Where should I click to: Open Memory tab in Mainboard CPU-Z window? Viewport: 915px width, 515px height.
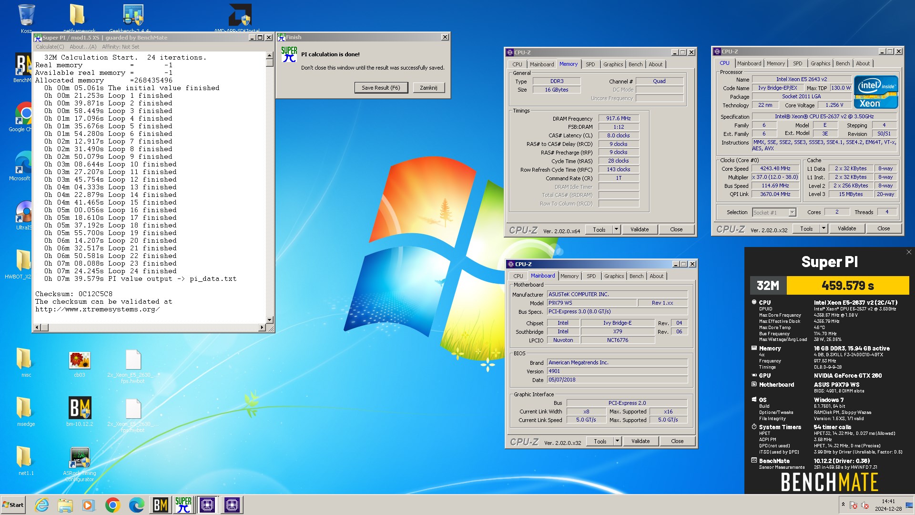[x=569, y=276]
